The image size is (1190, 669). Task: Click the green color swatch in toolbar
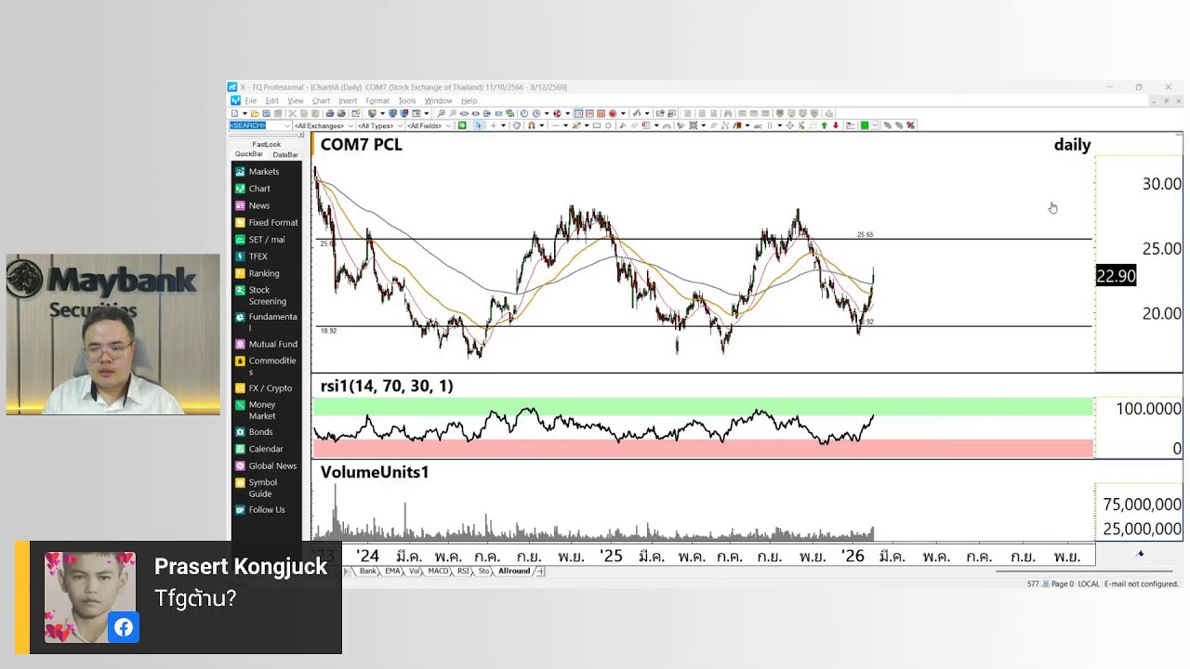(x=865, y=125)
